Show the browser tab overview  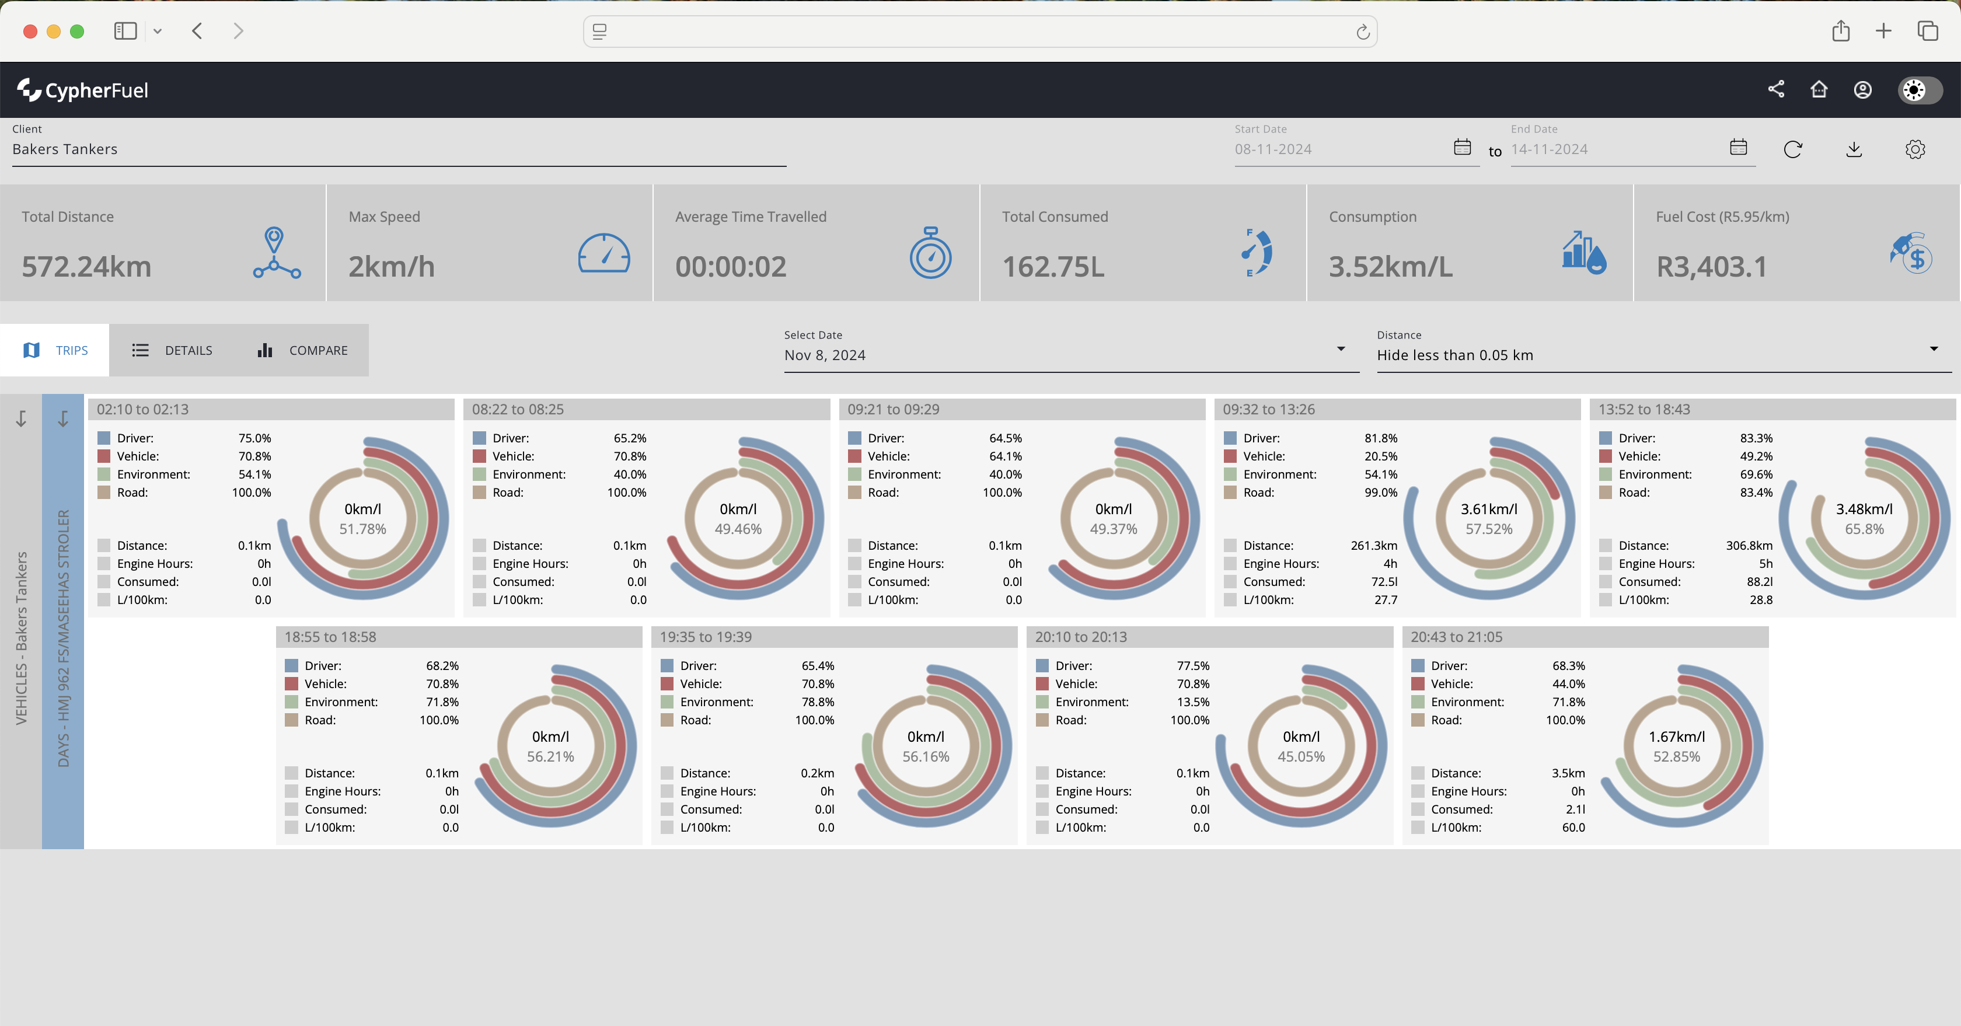click(1928, 31)
